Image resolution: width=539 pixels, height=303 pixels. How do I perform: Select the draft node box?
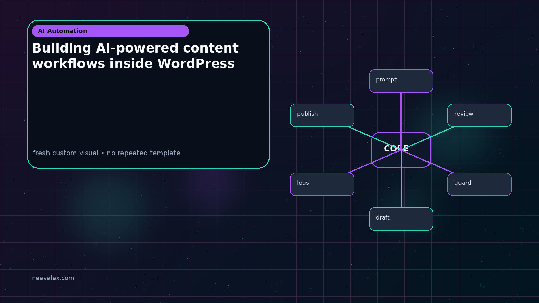401,219
